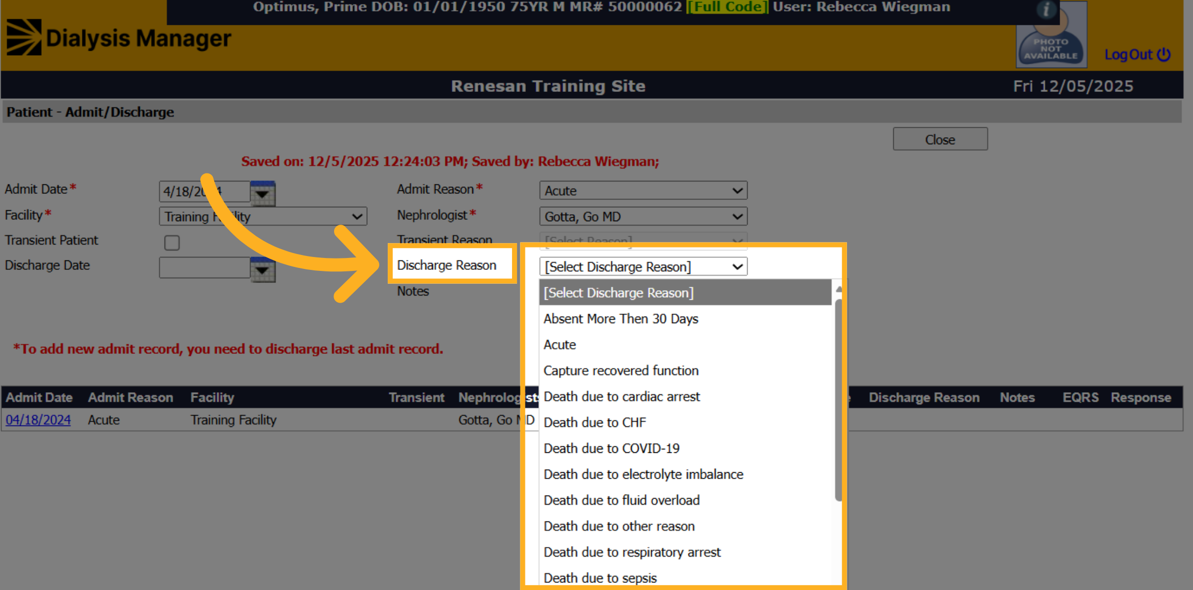Select the [Select Discharge Reason] placeholder option
The width and height of the screenshot is (1193, 590).
685,292
